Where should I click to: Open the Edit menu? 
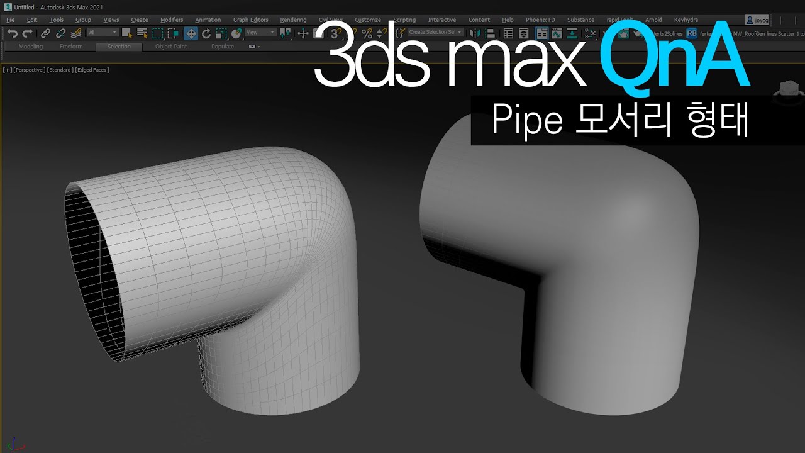pyautogui.click(x=32, y=20)
